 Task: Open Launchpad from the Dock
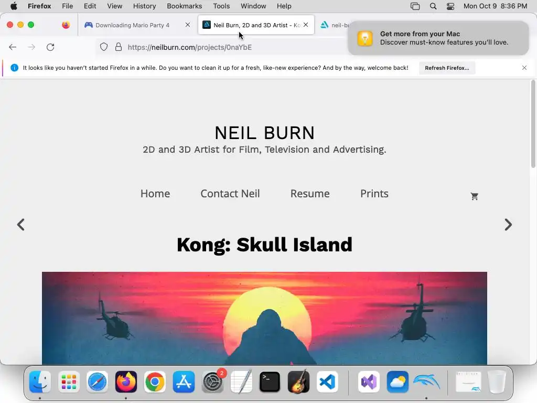click(x=69, y=382)
